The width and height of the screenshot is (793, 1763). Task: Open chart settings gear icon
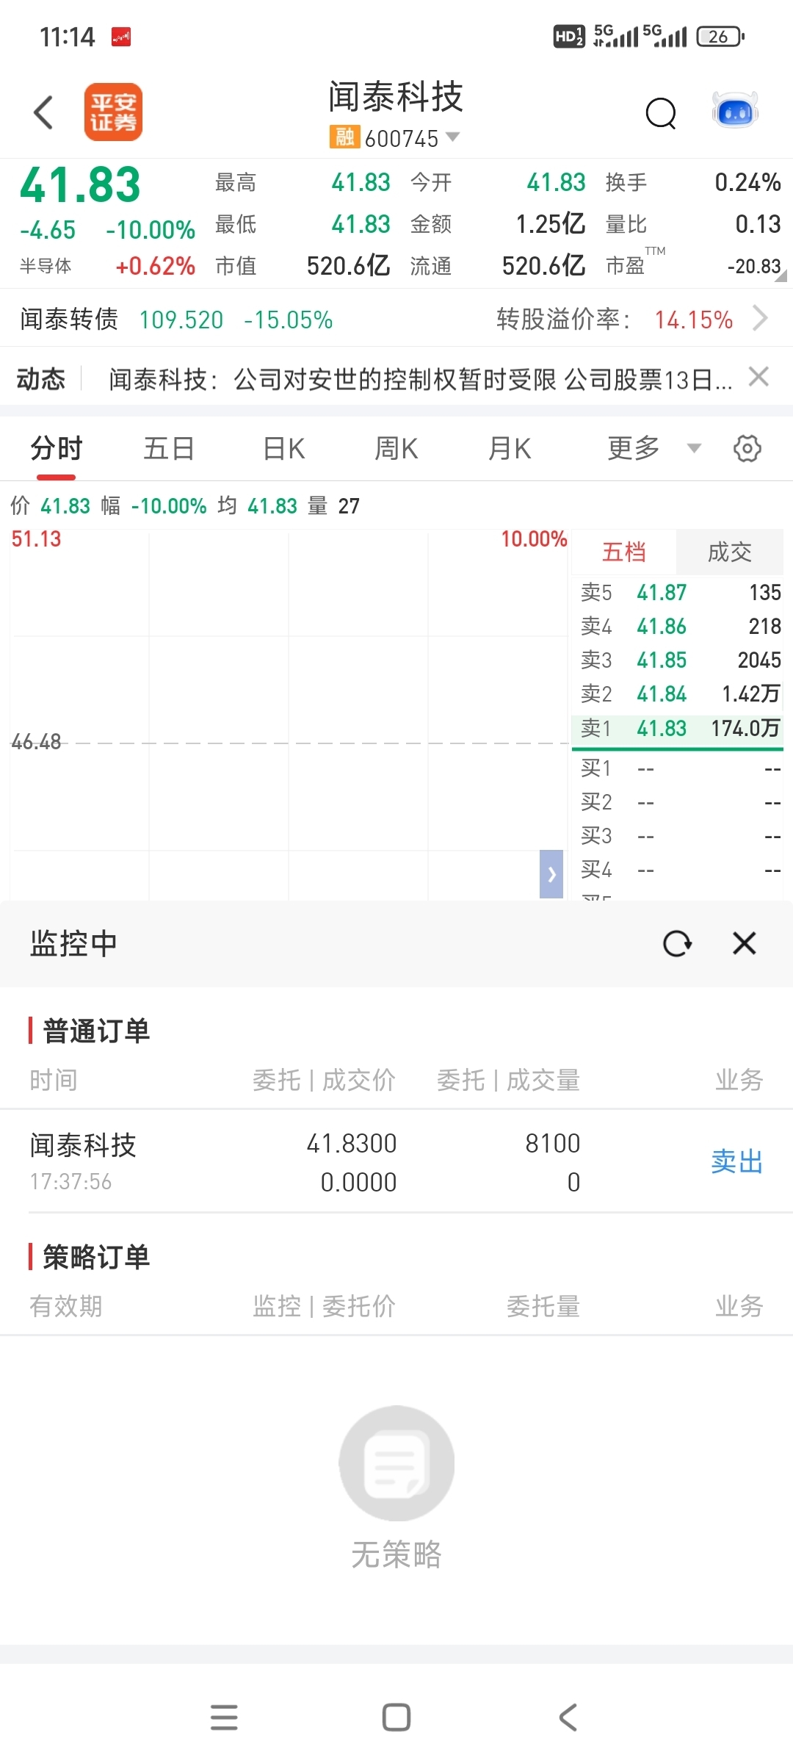(747, 448)
